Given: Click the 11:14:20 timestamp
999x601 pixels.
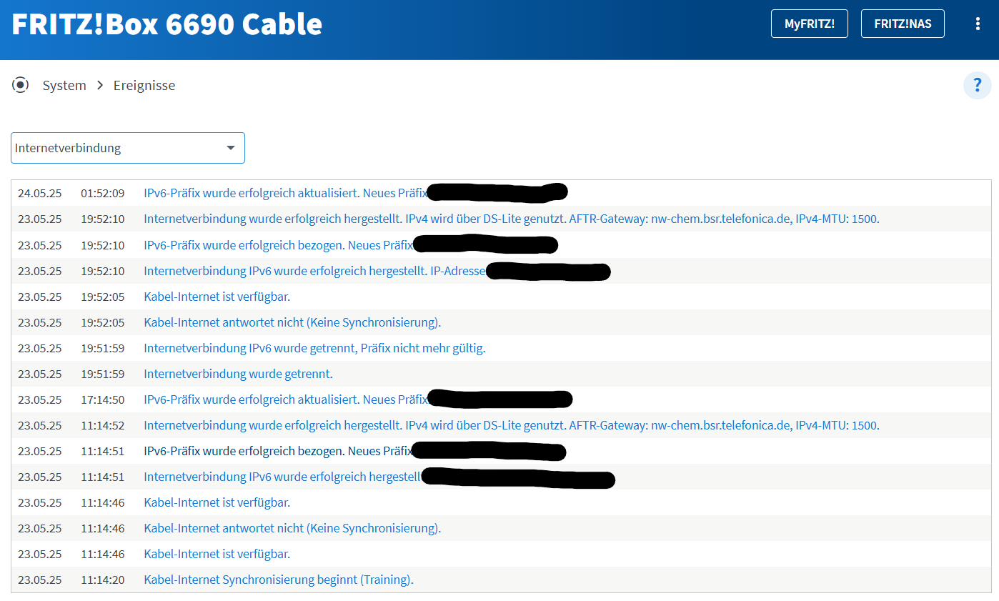Looking at the screenshot, I should 102,580.
